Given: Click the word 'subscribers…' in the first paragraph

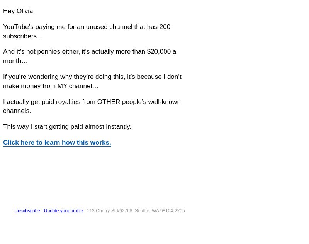Looking at the screenshot, I should [23, 36].
